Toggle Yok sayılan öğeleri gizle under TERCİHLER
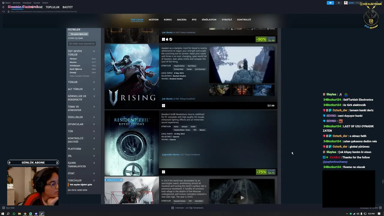Image resolution: width=384 pixels, height=216 pixels. tap(80, 184)
